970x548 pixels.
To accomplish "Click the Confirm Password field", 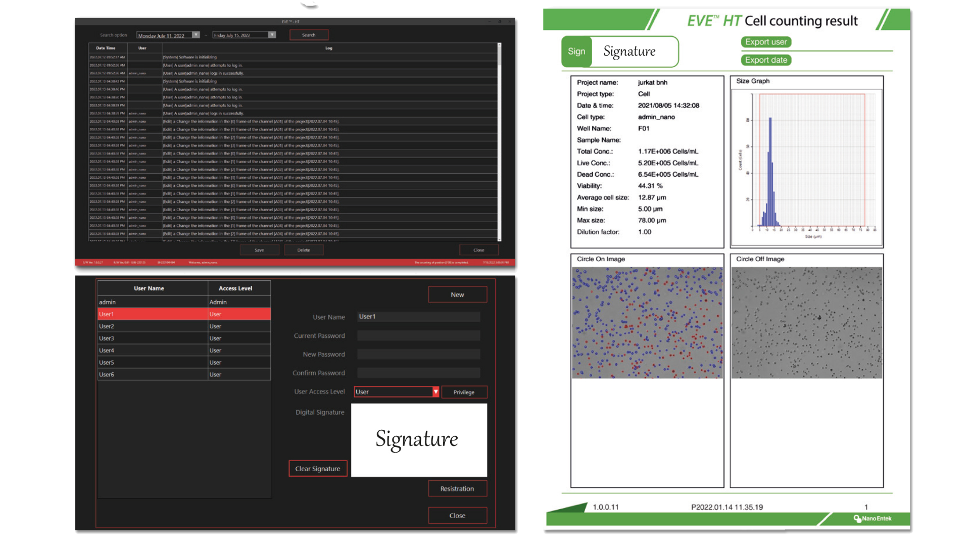I will (x=418, y=373).
